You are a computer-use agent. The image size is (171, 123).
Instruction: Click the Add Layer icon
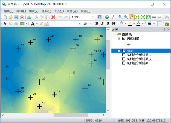pos(29,17)
